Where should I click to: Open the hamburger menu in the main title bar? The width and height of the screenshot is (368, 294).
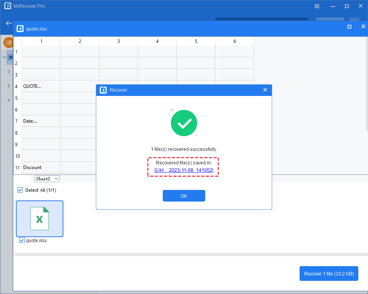coord(317,6)
